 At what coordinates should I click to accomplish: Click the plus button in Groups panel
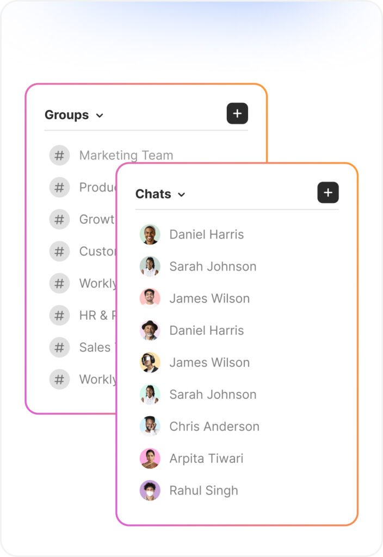pos(237,114)
